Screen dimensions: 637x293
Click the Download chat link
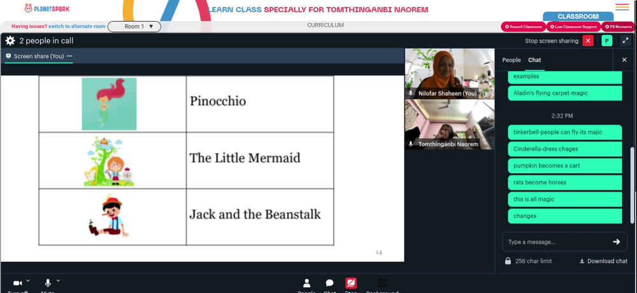[603, 261]
